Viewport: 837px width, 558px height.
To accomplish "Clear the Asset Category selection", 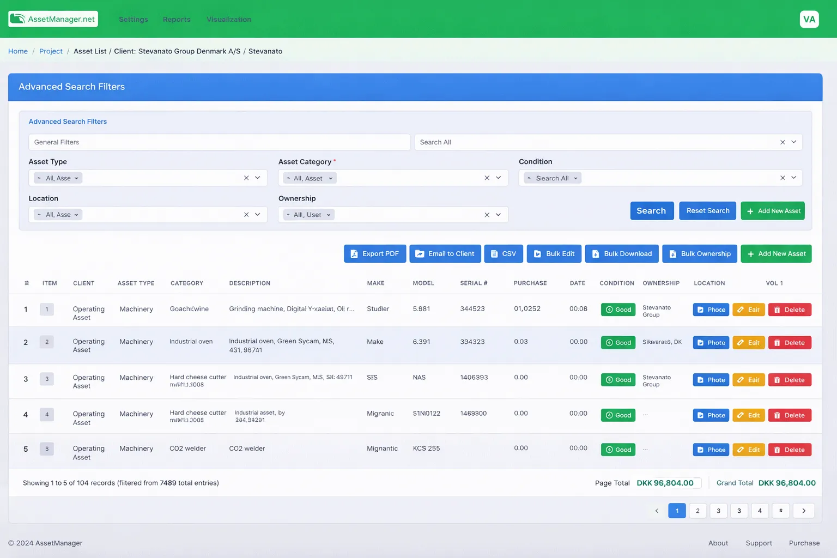I will [487, 178].
